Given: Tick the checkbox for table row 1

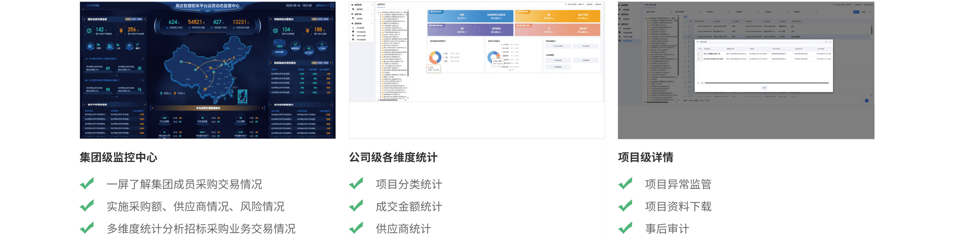Looking at the screenshot, I should (685, 27).
